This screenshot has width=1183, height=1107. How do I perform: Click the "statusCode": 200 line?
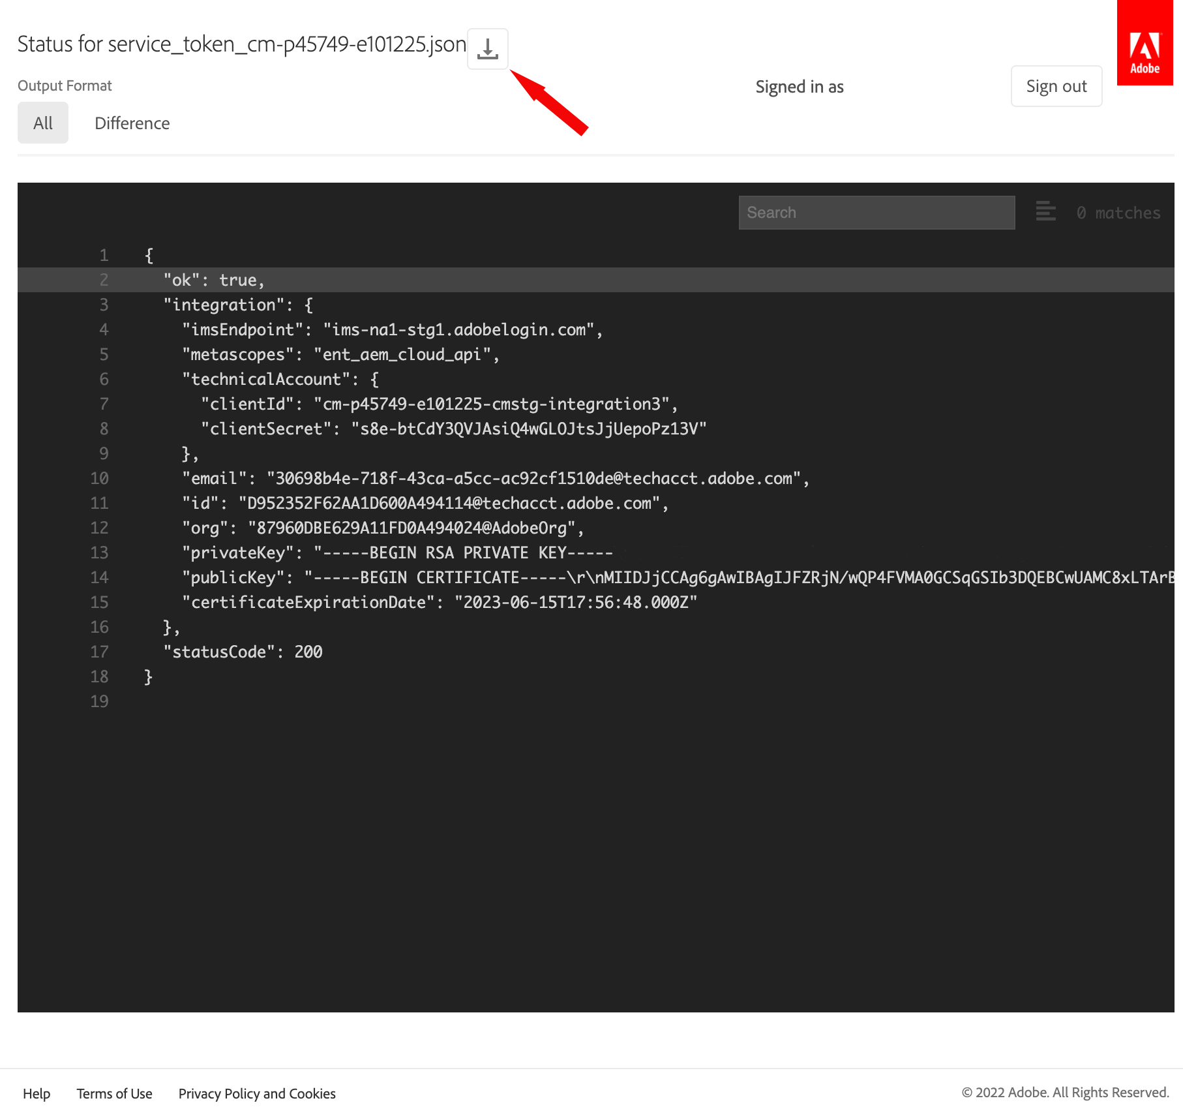[x=243, y=652]
